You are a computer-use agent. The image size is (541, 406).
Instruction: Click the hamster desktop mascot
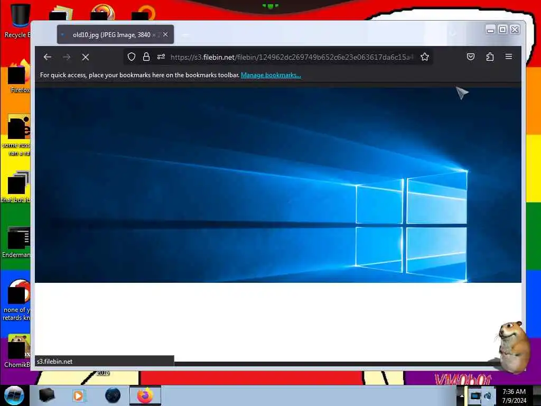[x=513, y=347]
